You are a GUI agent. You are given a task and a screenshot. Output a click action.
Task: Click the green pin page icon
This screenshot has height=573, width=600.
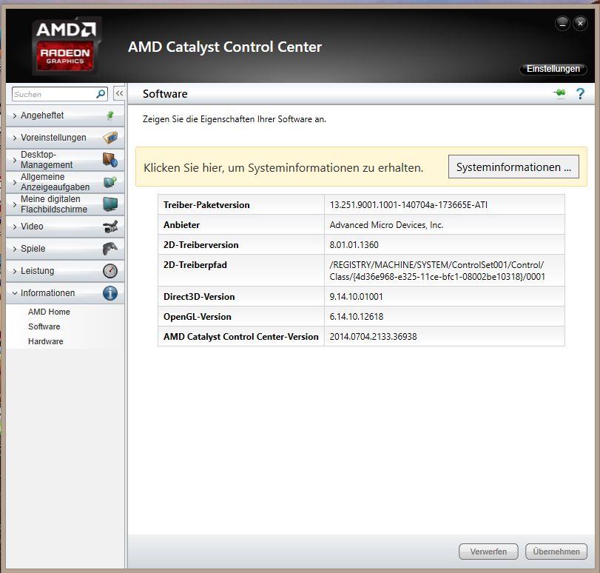pyautogui.click(x=560, y=93)
